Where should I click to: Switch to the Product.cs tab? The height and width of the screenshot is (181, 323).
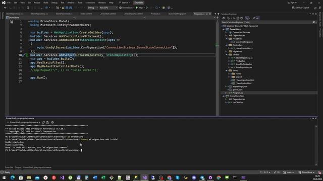[x=155, y=14]
